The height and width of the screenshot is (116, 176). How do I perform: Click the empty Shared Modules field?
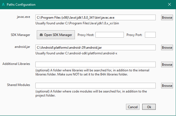[x=95, y=85]
